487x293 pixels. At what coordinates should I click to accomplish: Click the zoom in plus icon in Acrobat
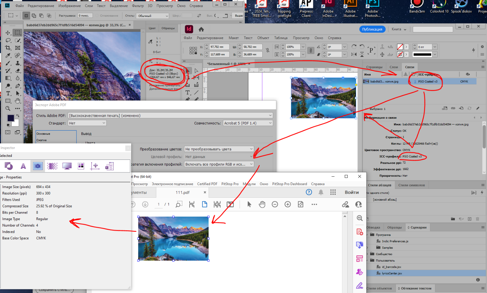(288, 205)
